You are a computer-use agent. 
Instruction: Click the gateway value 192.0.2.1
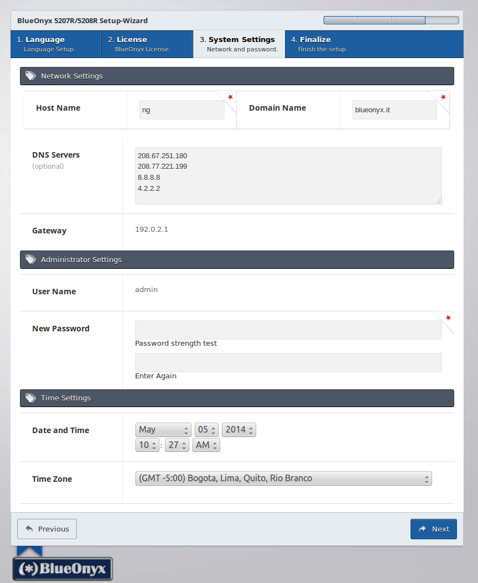coord(152,230)
